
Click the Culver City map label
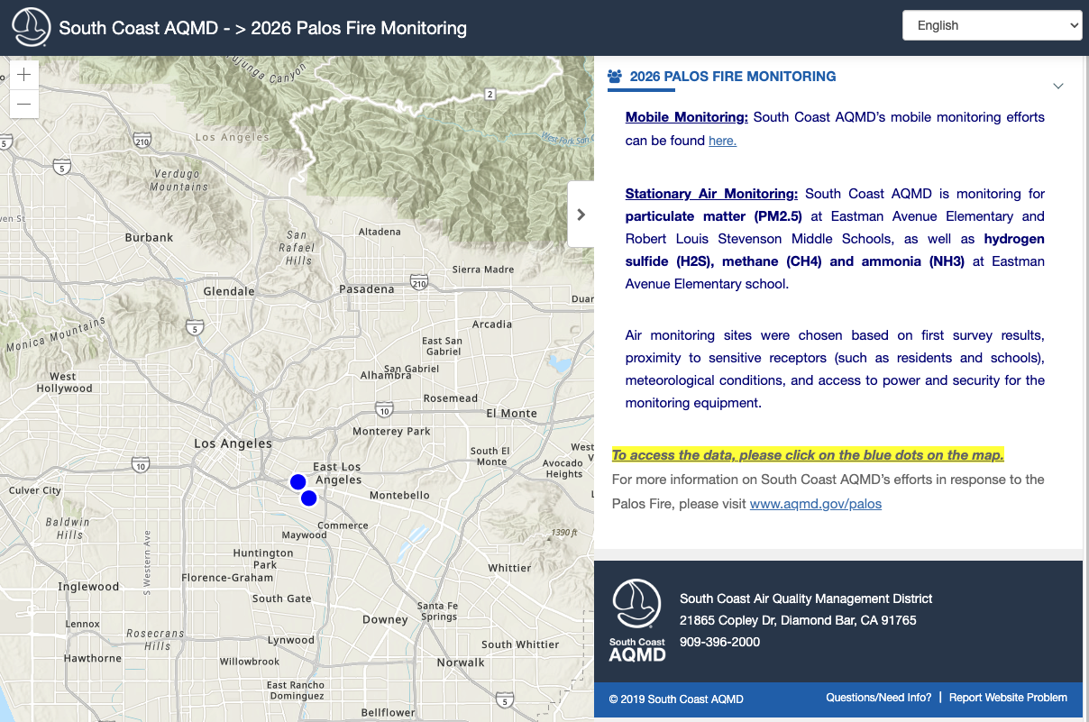(35, 491)
